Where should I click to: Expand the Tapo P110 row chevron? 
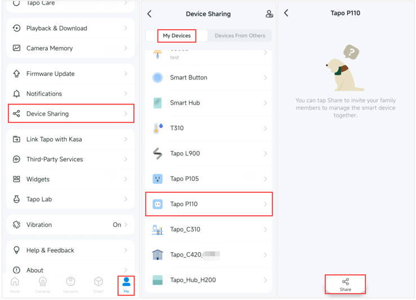coord(265,204)
